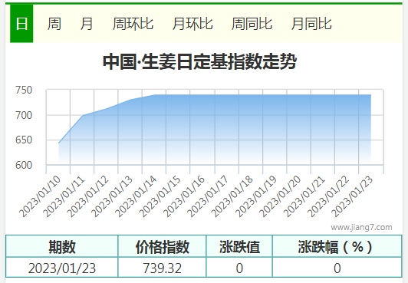Click y-axis label 600
Viewport: 408px width, 283px height.
24,165
